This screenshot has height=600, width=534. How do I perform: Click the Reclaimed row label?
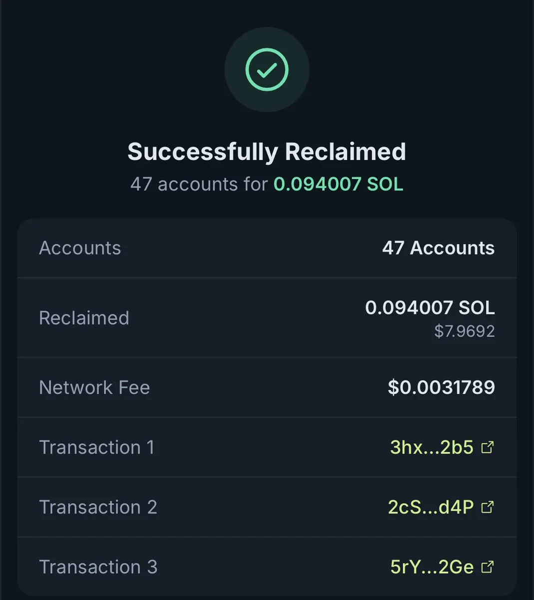[x=84, y=318]
